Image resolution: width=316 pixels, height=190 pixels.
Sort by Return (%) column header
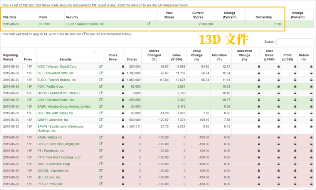(306, 55)
